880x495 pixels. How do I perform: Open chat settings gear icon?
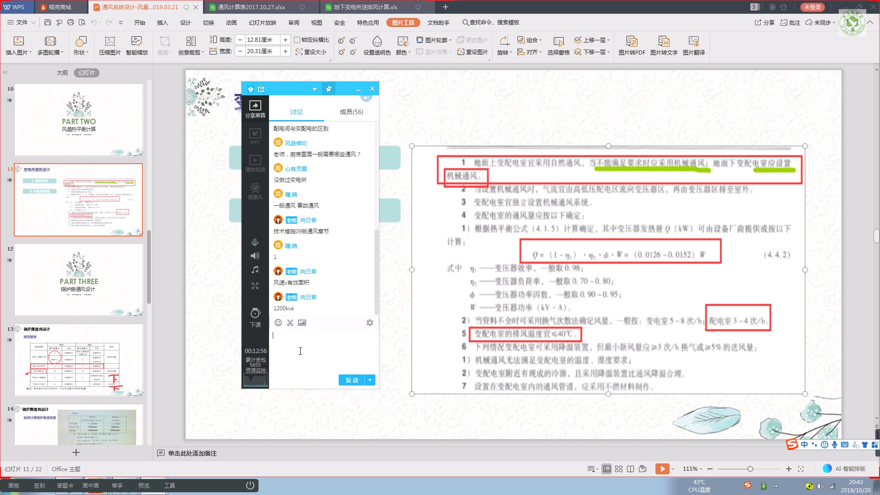370,323
